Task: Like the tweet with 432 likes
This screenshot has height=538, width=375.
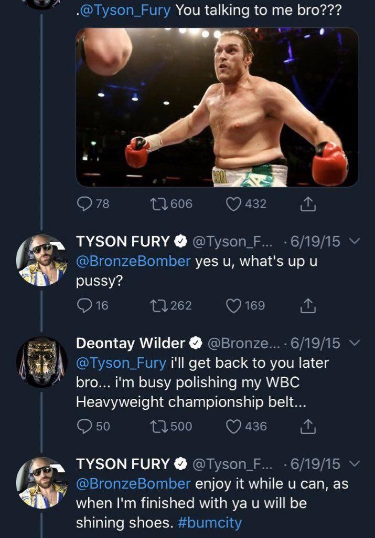Action: [233, 203]
